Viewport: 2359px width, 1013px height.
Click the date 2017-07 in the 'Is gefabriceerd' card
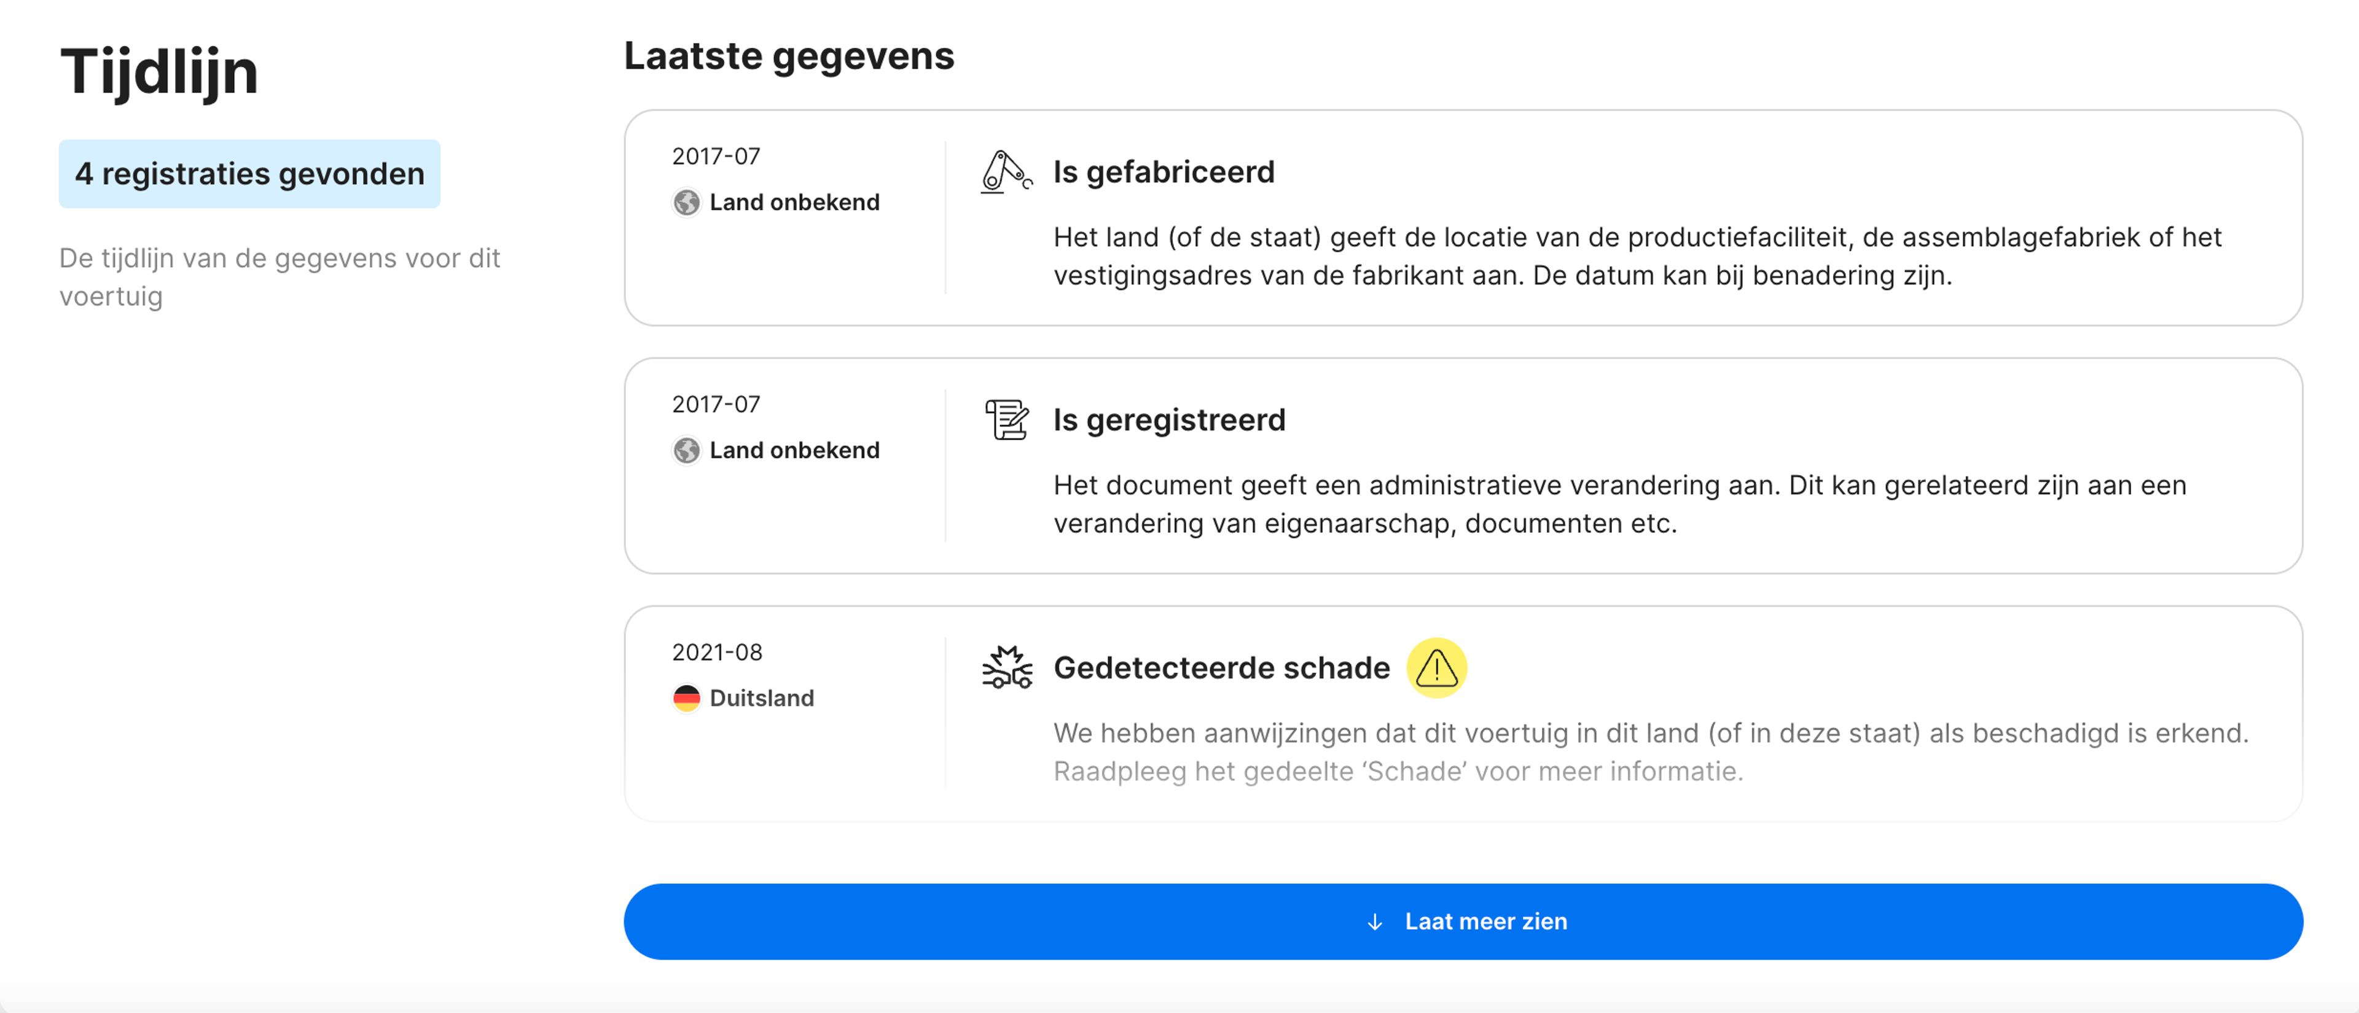tap(716, 157)
